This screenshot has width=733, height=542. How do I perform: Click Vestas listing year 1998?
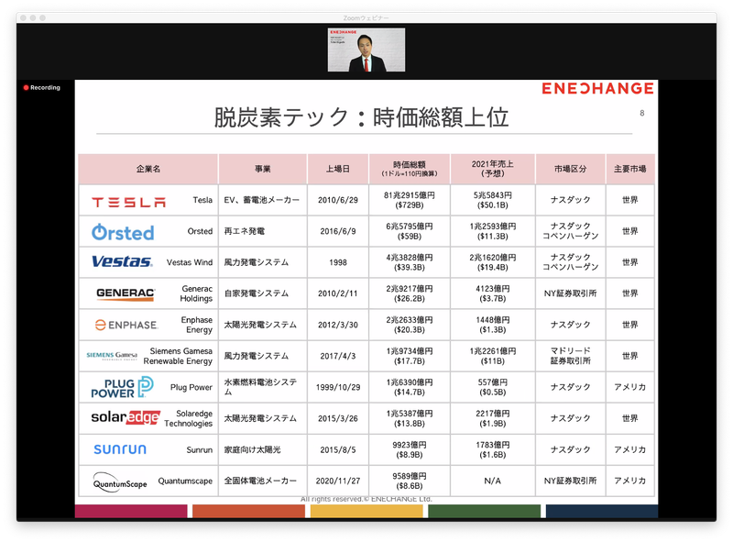point(338,262)
